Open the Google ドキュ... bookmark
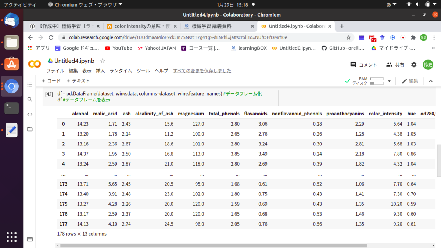 tap(77, 48)
